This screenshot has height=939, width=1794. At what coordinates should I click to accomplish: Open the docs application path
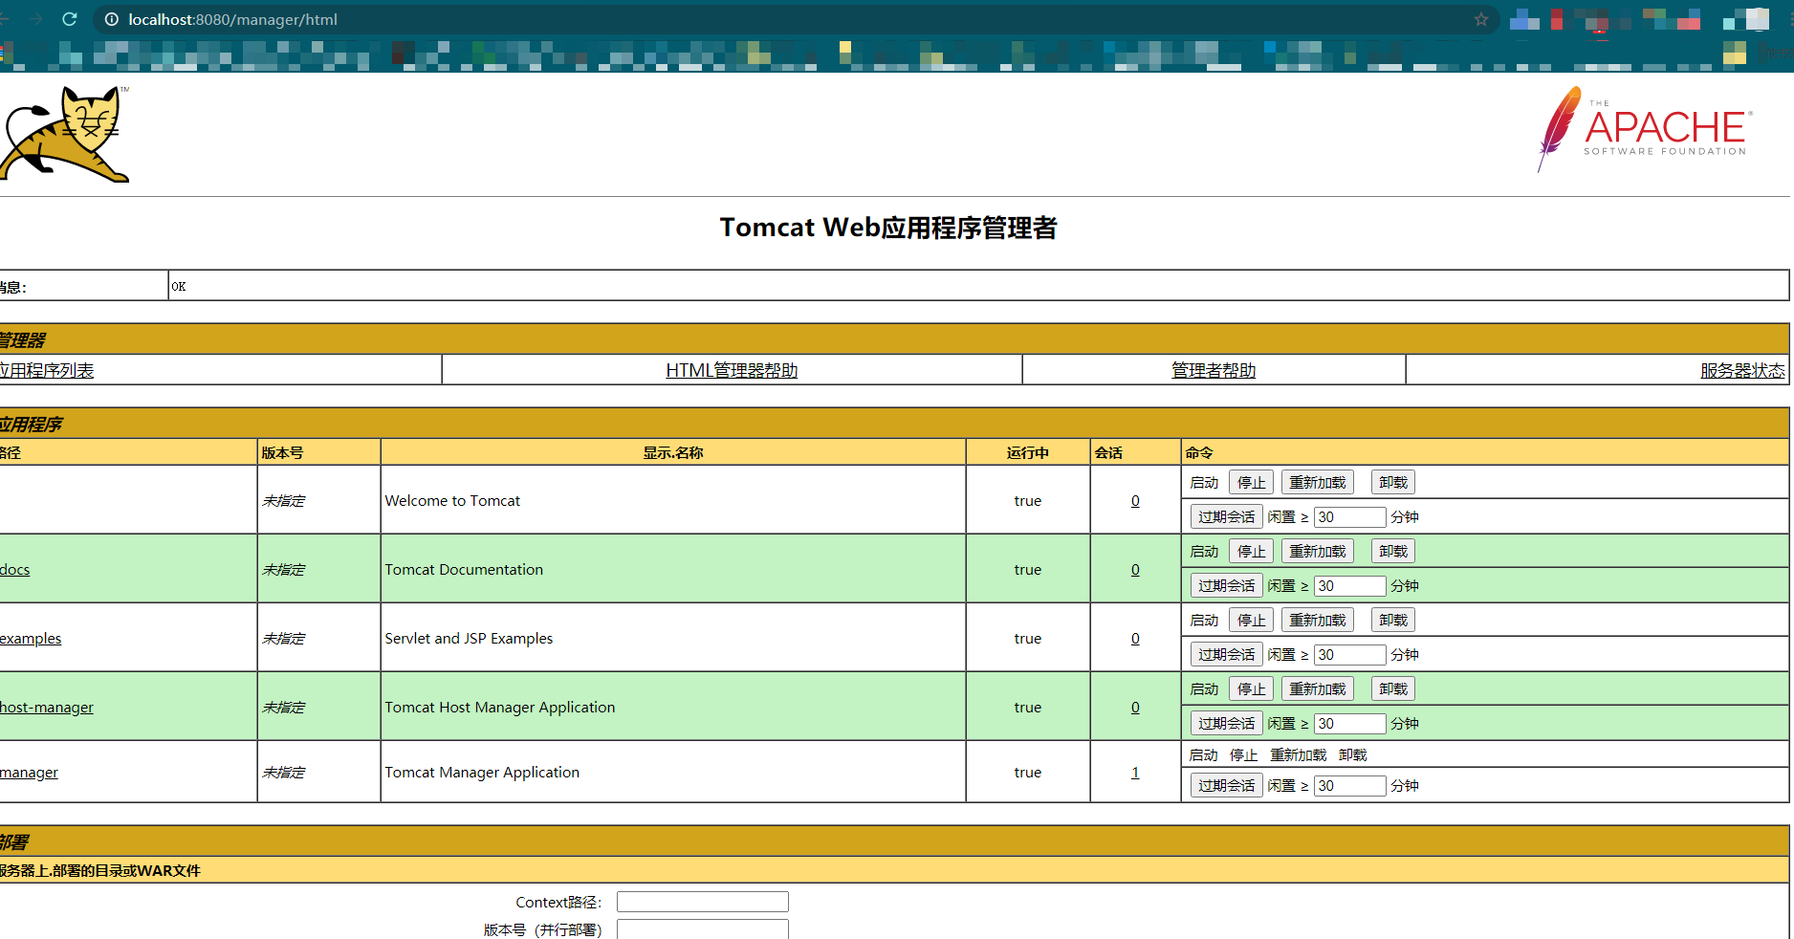[x=15, y=569]
